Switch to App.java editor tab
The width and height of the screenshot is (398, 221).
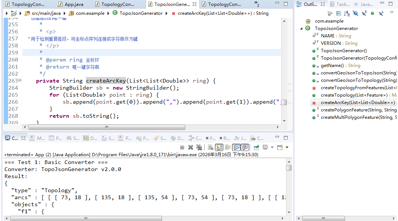pos(70,4)
